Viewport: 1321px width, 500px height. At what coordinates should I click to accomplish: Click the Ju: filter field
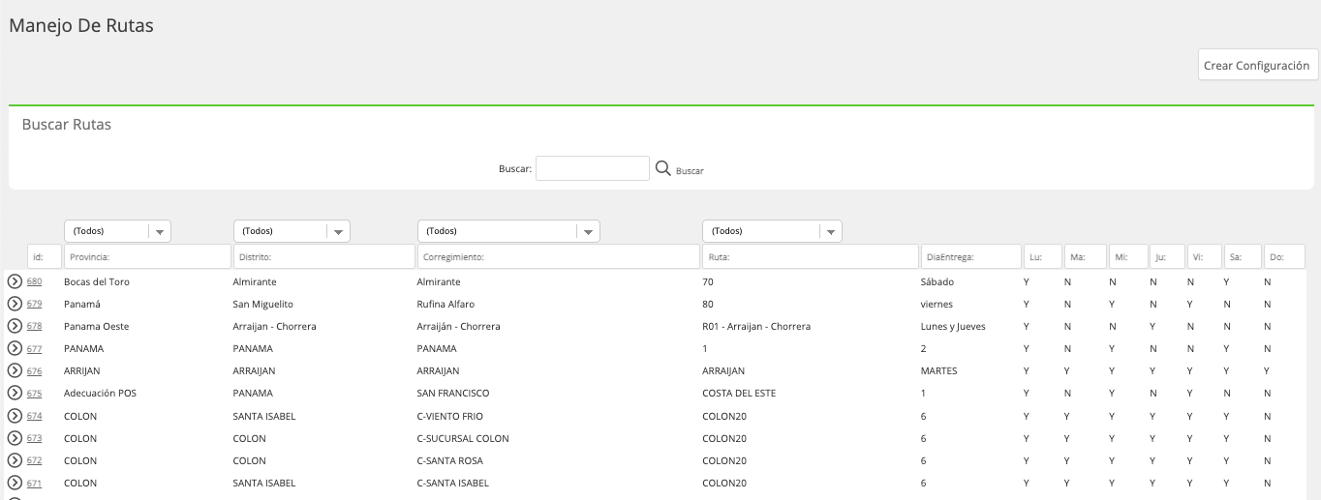click(x=1167, y=257)
